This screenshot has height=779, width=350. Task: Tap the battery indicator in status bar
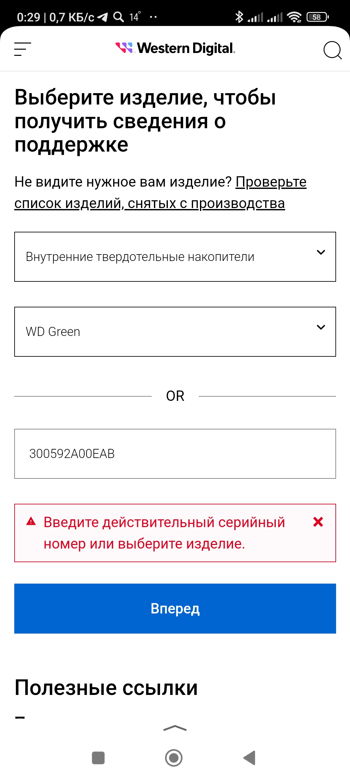318,17
